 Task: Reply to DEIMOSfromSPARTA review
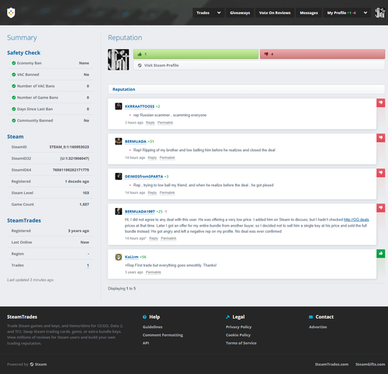tap(152, 192)
